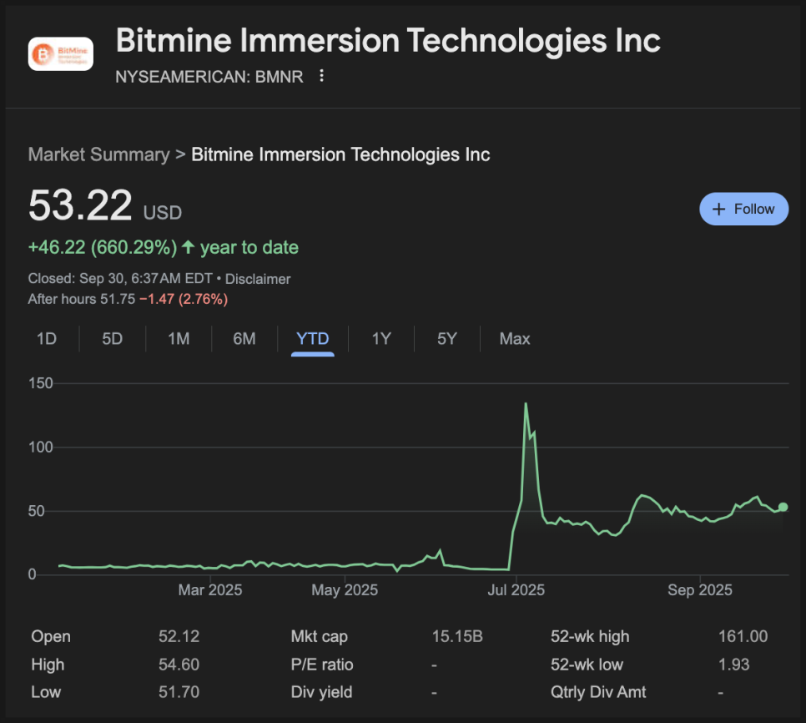Click the Low value 51.70
Image resolution: width=806 pixels, height=723 pixels.
coord(179,692)
